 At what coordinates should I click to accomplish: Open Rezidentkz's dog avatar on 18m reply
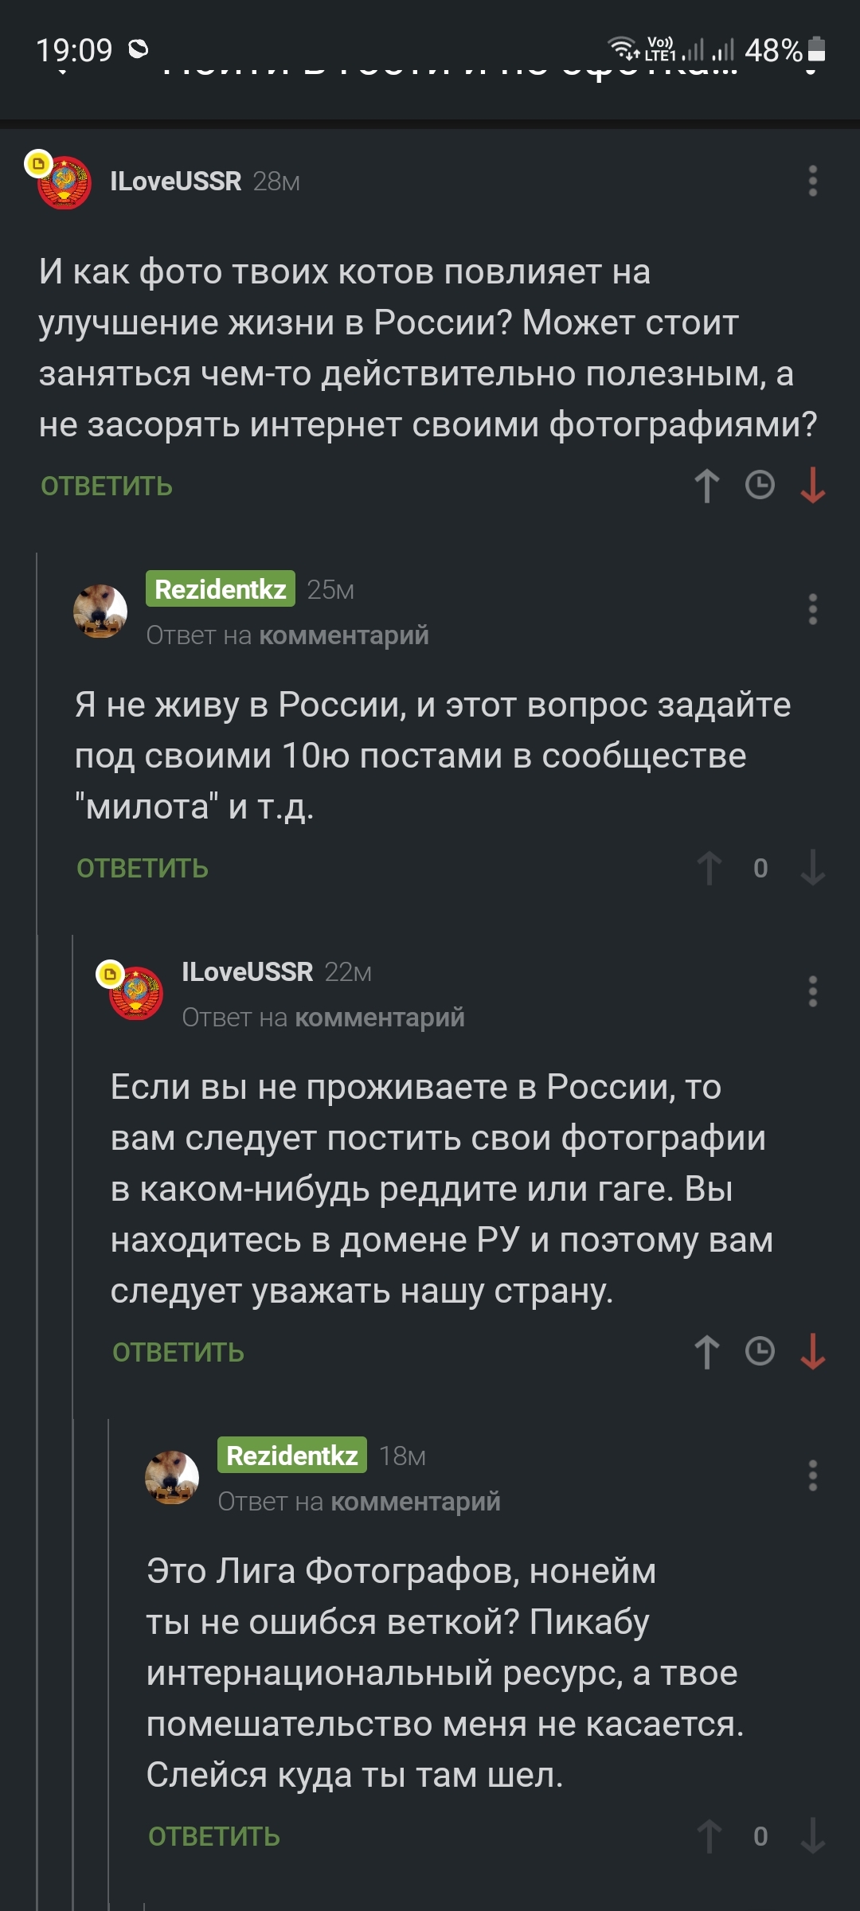(x=171, y=1477)
